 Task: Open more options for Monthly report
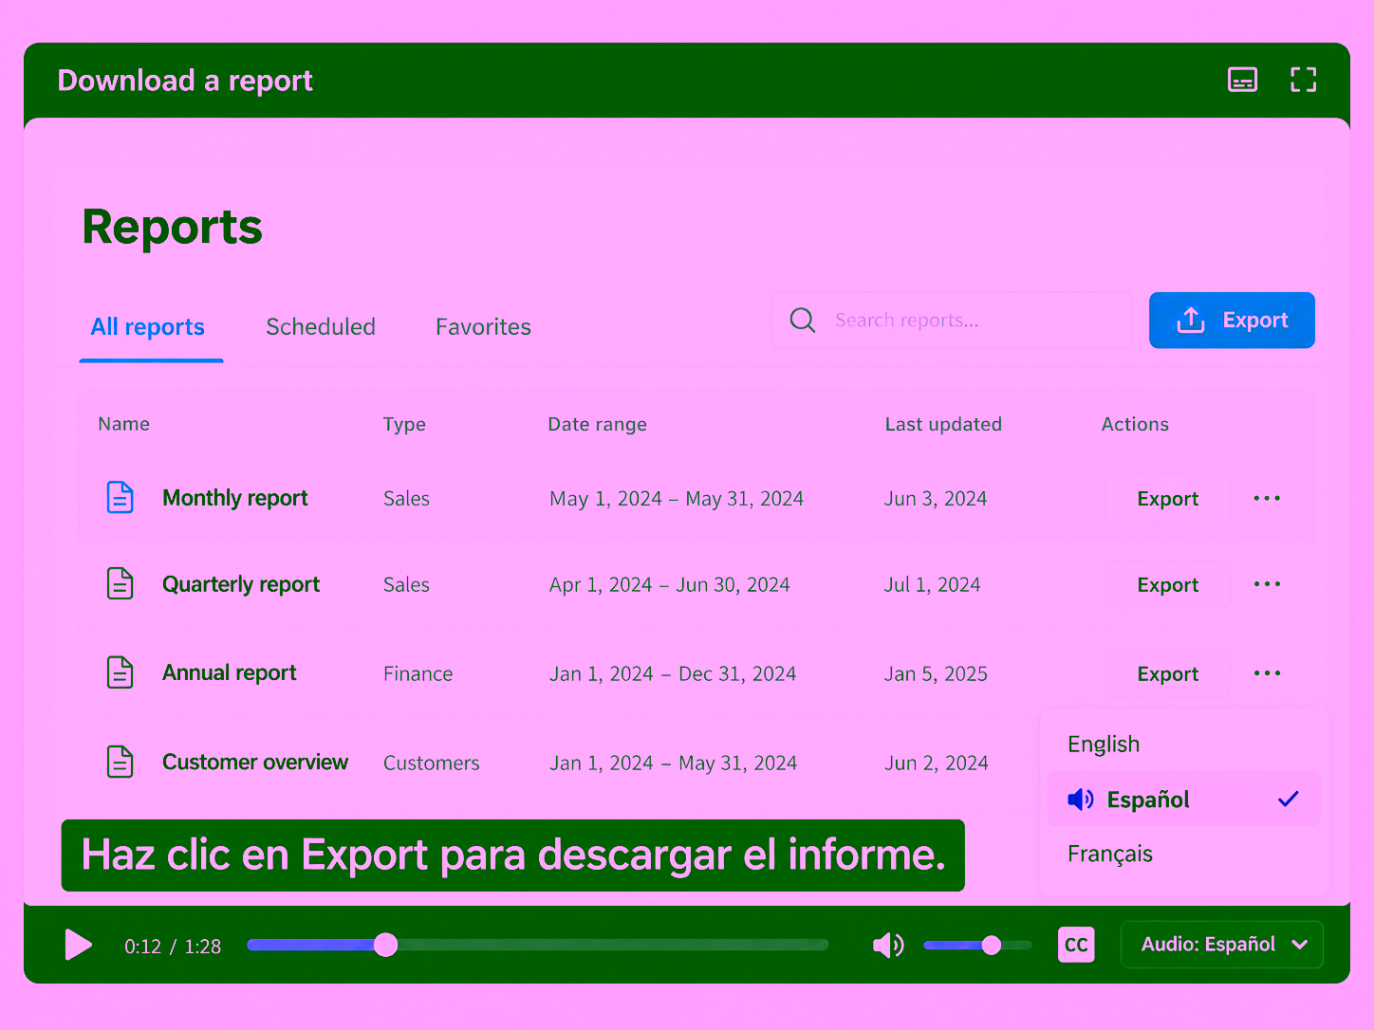tap(1267, 498)
